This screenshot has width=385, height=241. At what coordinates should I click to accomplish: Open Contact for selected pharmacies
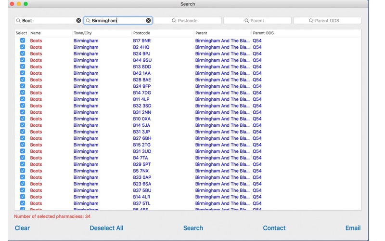coord(274,228)
